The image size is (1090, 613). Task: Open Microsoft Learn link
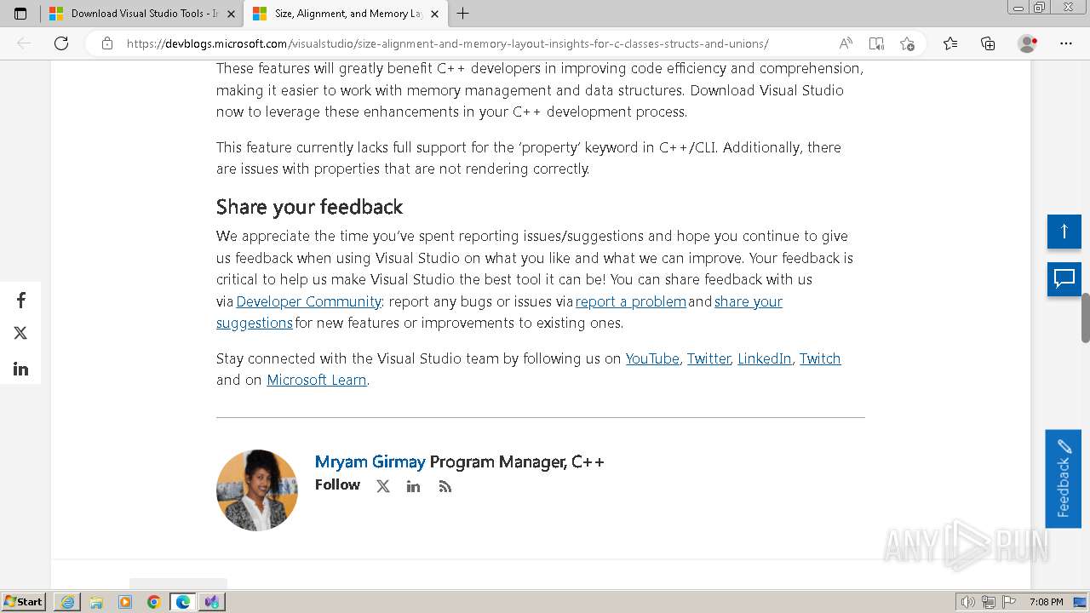pos(317,380)
